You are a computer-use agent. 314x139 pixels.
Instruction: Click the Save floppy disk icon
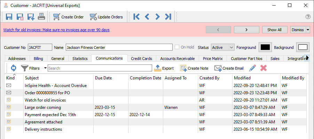9,17
